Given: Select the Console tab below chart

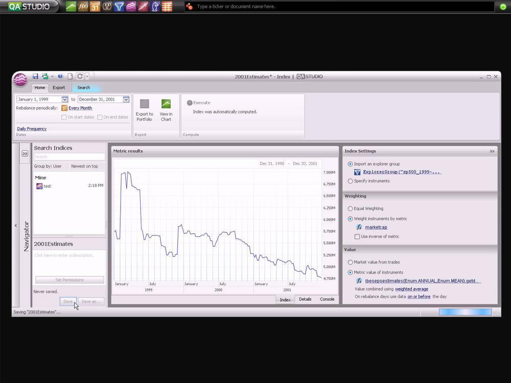Looking at the screenshot, I should (x=327, y=299).
